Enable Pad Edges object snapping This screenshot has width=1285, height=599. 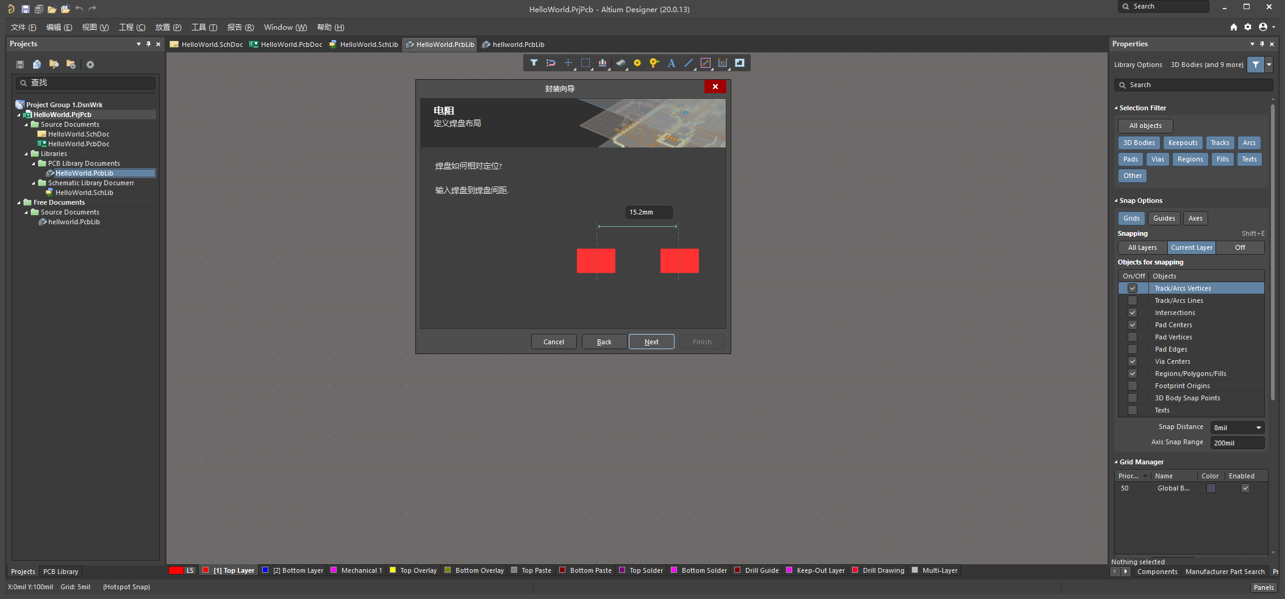click(1132, 349)
